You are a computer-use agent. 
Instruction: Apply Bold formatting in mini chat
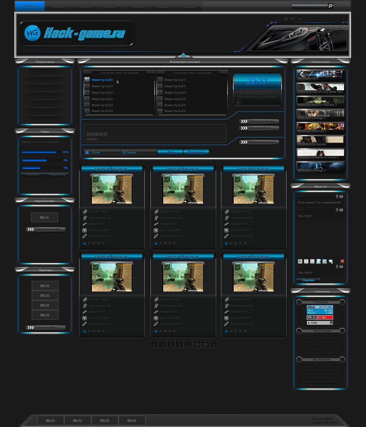(300, 261)
